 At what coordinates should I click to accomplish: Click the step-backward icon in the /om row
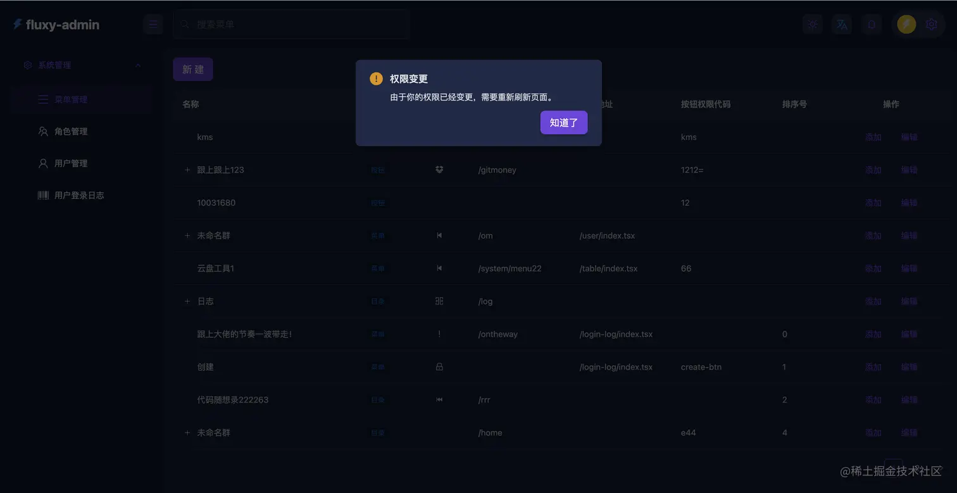pyautogui.click(x=439, y=235)
